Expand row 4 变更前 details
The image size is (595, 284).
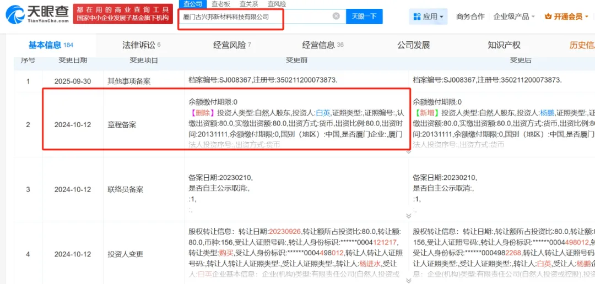[408, 280]
